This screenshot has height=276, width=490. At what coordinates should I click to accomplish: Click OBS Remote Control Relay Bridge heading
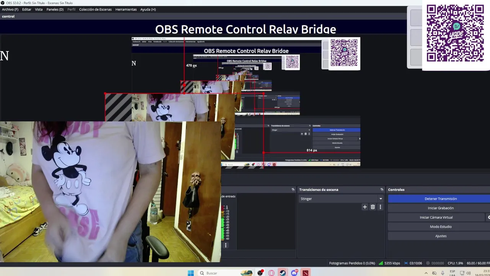coord(245,29)
